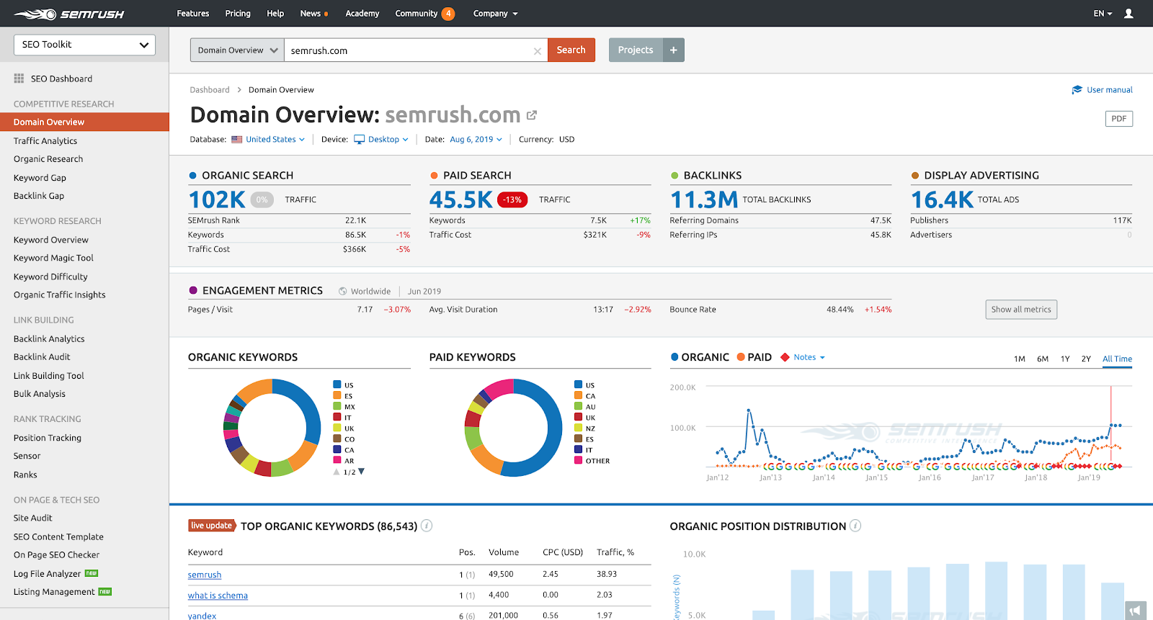Click the News orange notification dot

pos(326,14)
